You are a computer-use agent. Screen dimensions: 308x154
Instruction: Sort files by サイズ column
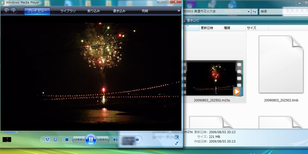(257, 28)
